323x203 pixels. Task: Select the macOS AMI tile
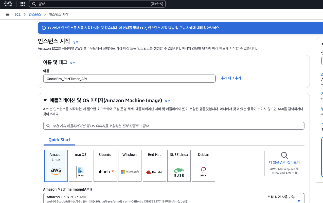(x=81, y=166)
